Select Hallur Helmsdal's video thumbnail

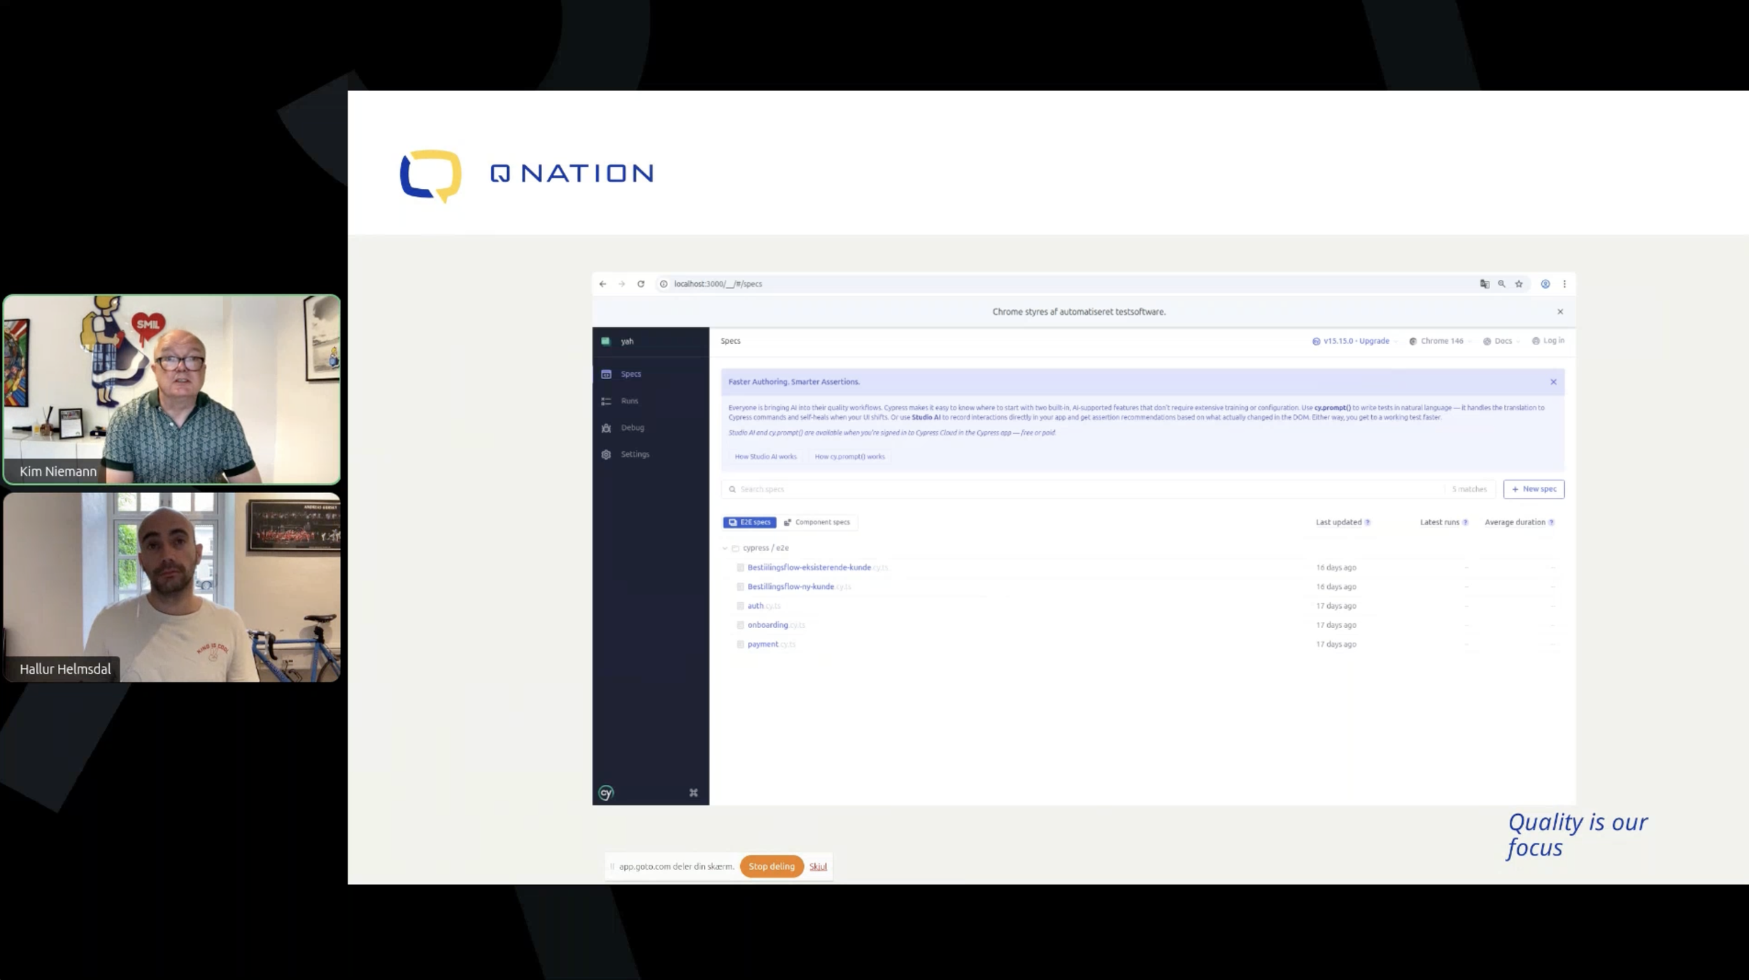(x=171, y=588)
